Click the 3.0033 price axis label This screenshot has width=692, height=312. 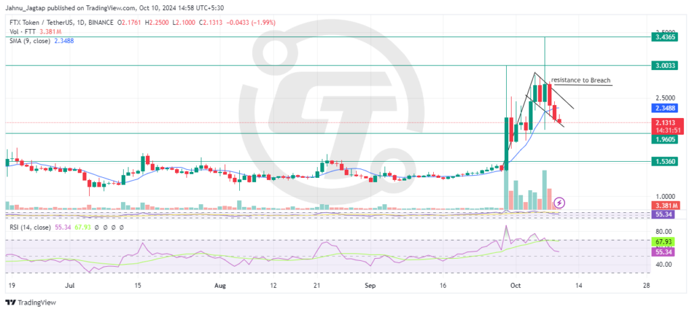pos(664,65)
